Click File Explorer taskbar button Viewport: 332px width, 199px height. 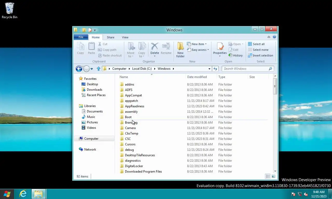39,194
